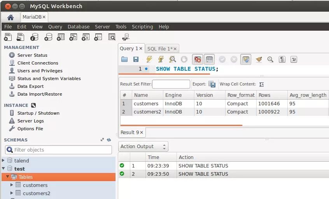The height and width of the screenshot is (199, 329).
Task: Collapse the Tables node
Action: click(x=7, y=176)
